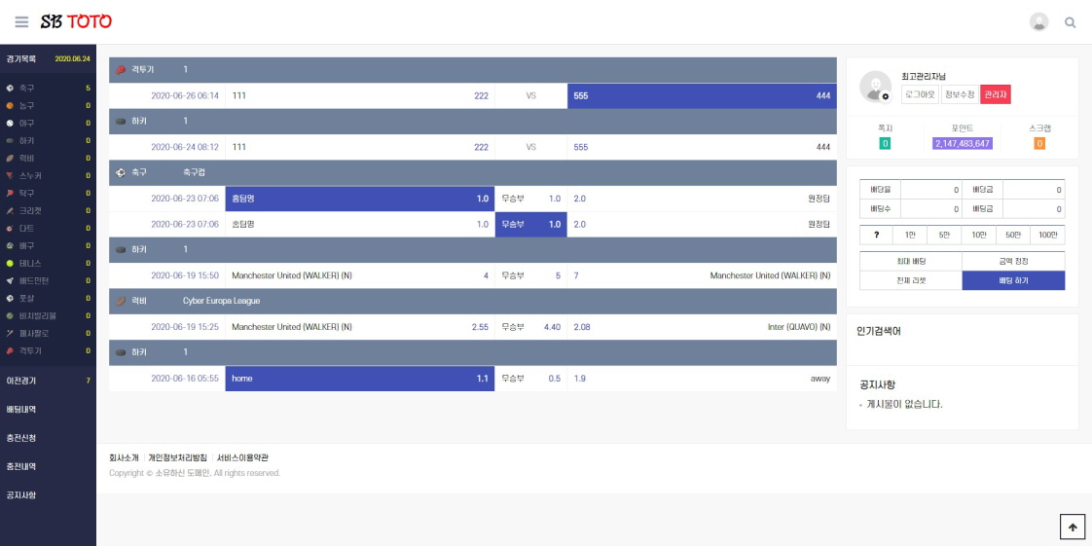Pick away at 1.9 odds

pyautogui.click(x=702, y=379)
